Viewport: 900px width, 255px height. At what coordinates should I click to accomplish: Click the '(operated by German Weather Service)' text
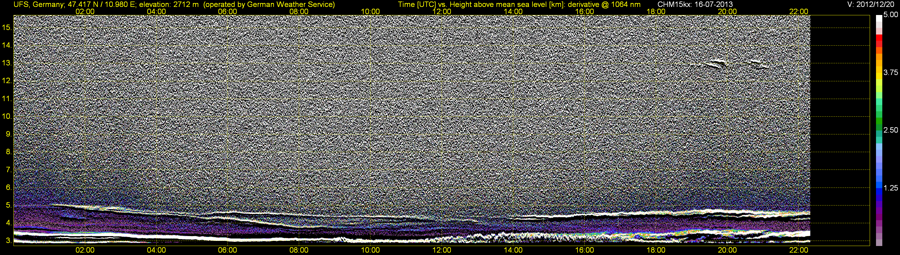tap(269, 4)
